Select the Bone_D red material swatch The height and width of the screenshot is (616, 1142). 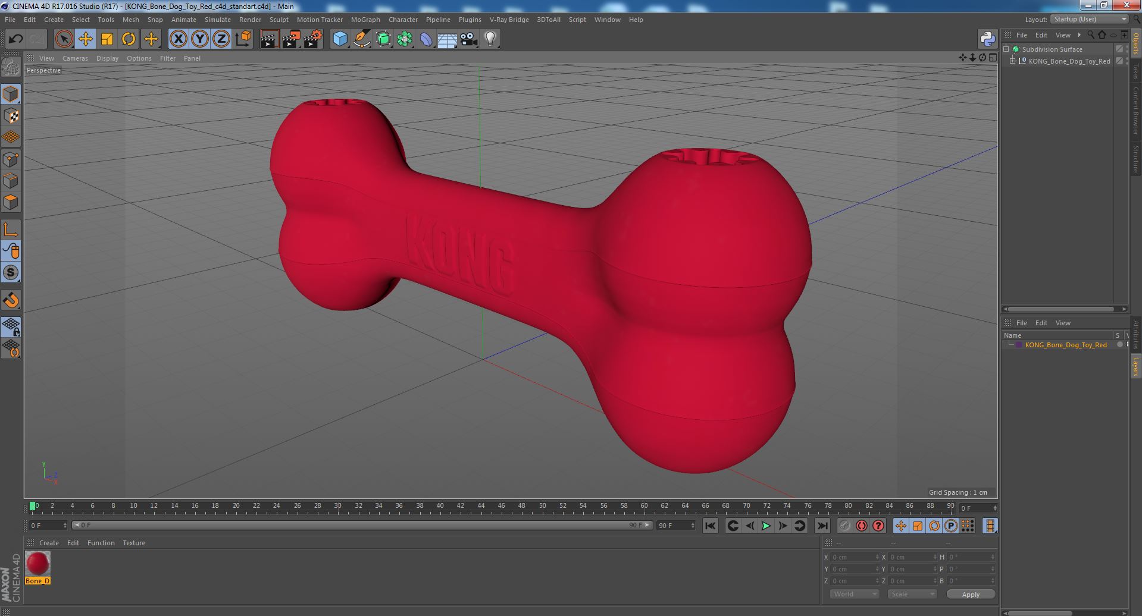[37, 564]
